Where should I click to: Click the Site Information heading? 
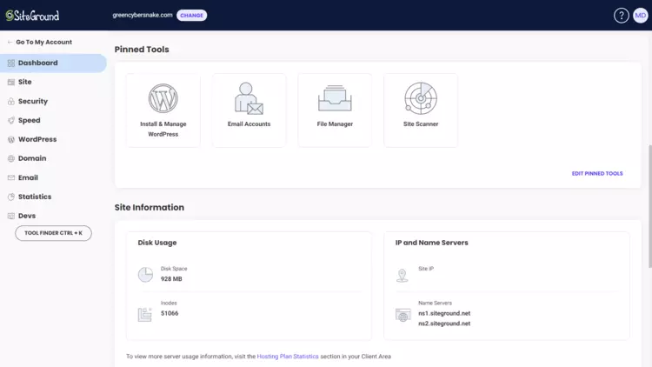150,207
